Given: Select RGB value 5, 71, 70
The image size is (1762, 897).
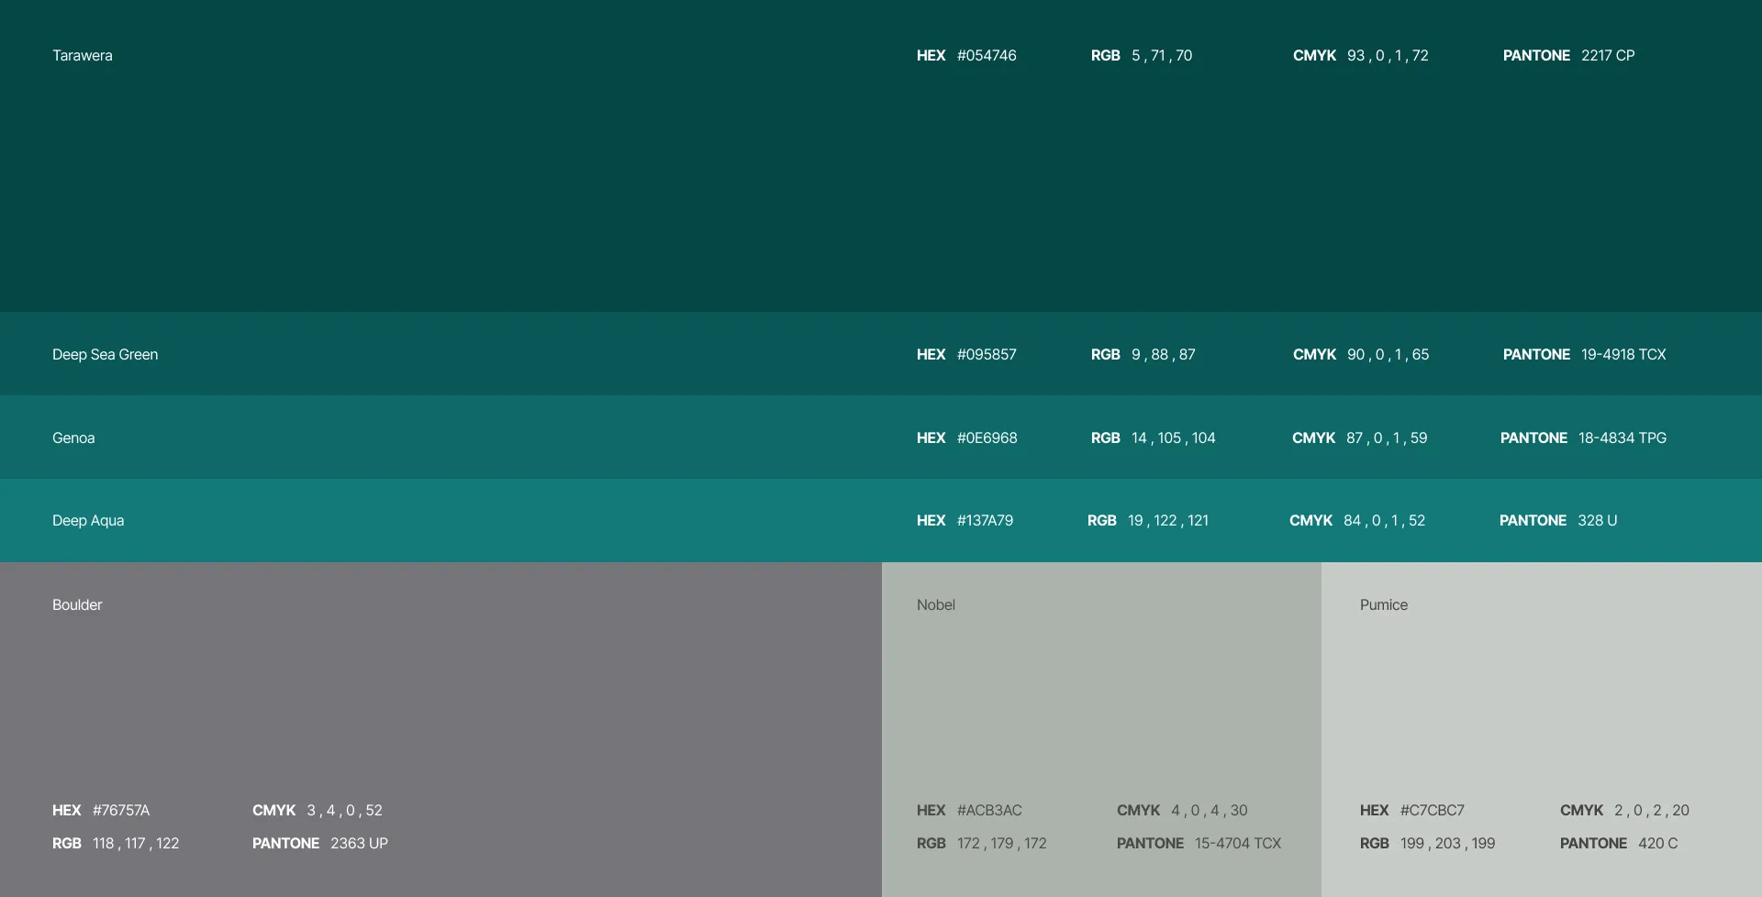Looking at the screenshot, I should click(1162, 55).
